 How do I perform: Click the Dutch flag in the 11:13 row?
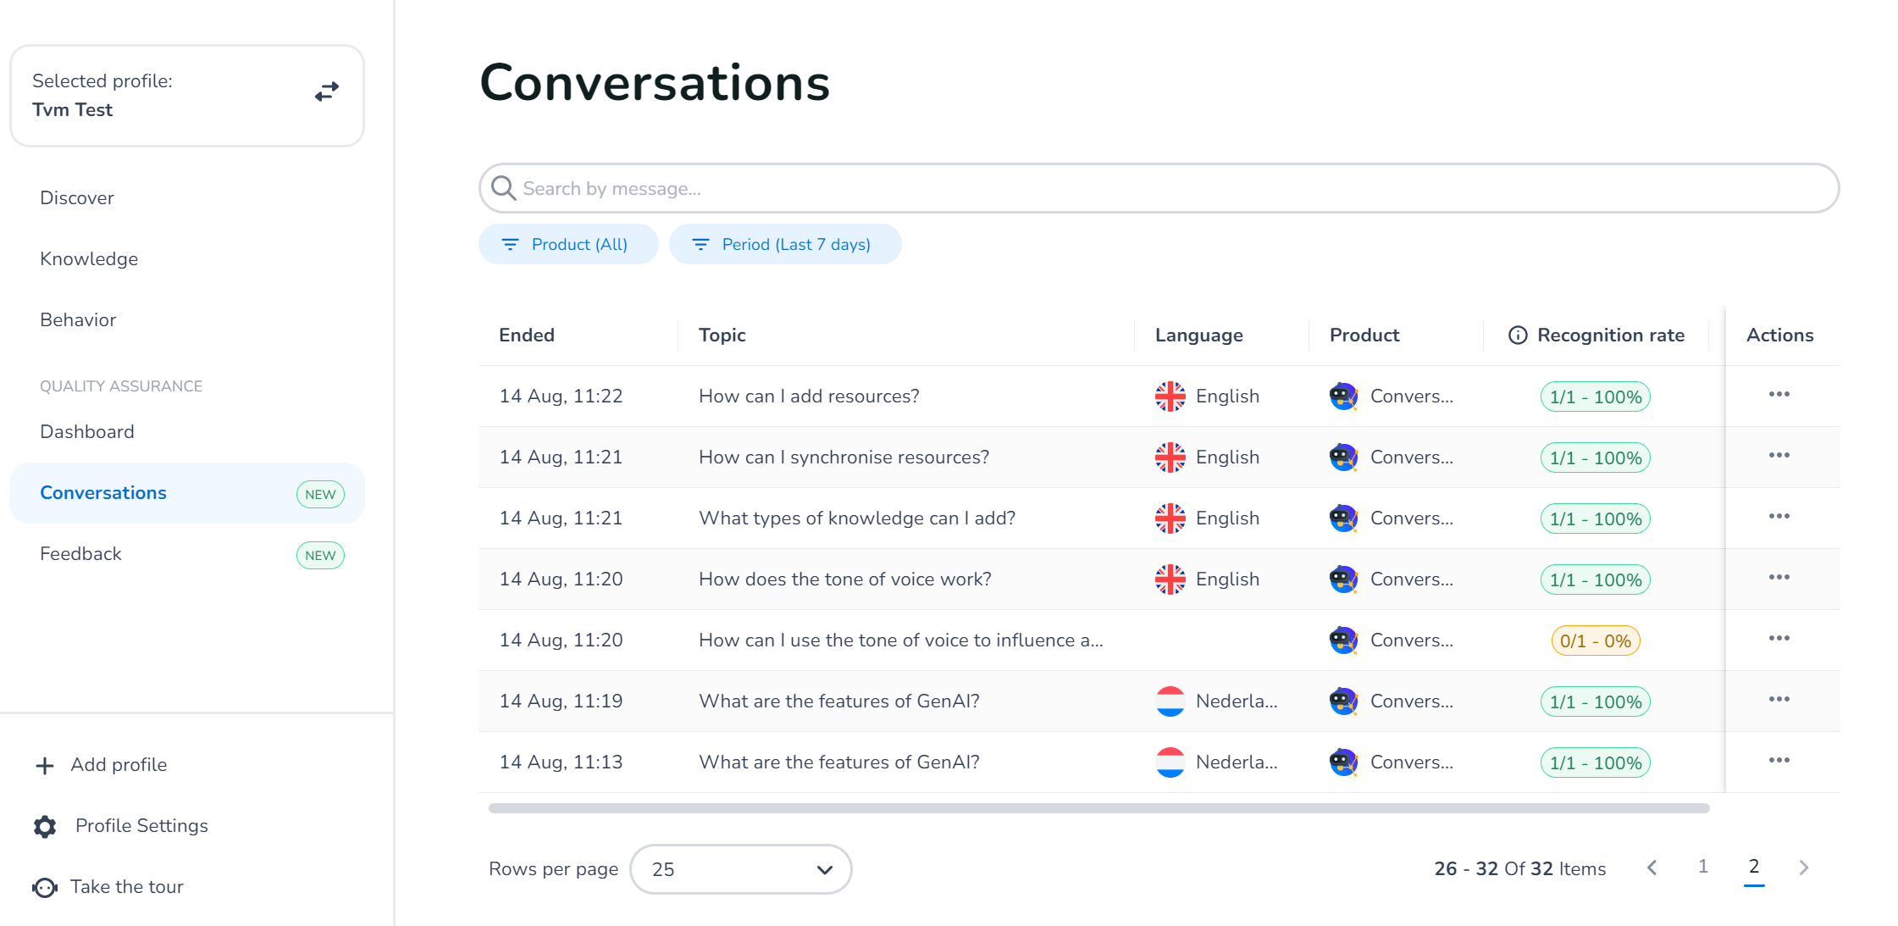[x=1170, y=762]
